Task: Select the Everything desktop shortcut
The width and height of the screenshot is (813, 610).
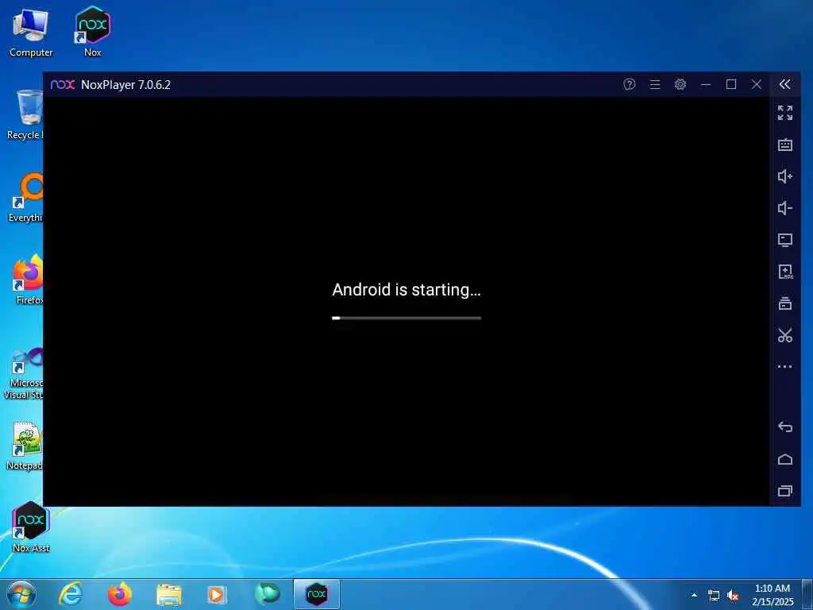Action: point(26,197)
